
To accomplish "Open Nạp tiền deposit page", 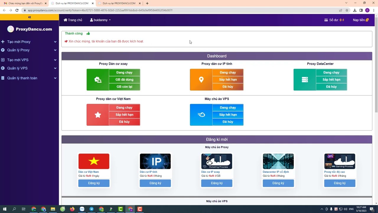I will (361, 20).
